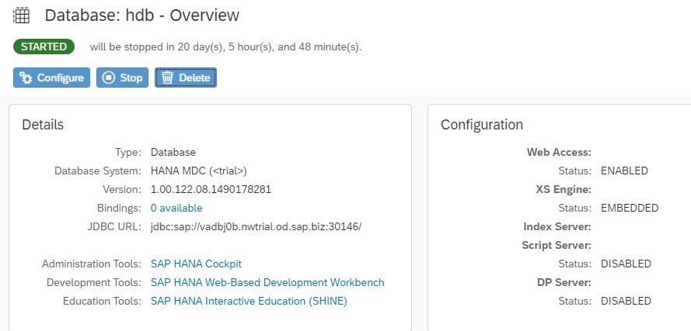
Task: Click the stop circle icon on Stop button
Action: [108, 78]
